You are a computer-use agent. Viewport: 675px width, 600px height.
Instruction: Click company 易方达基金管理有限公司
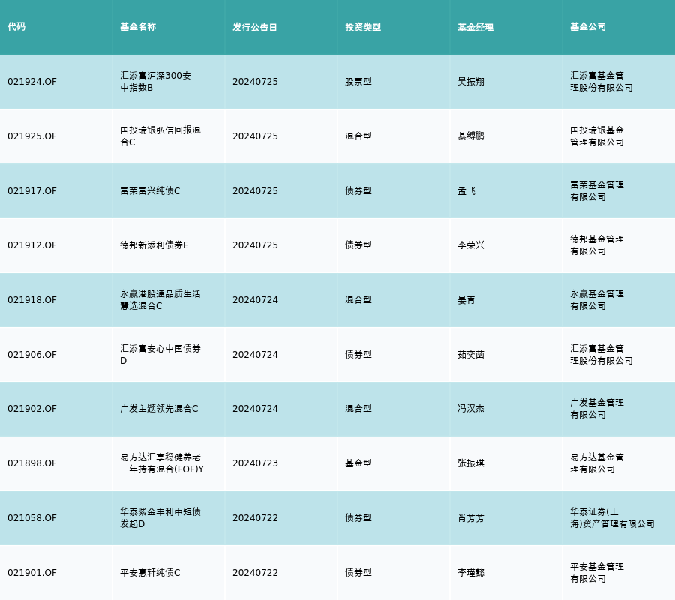(597, 463)
